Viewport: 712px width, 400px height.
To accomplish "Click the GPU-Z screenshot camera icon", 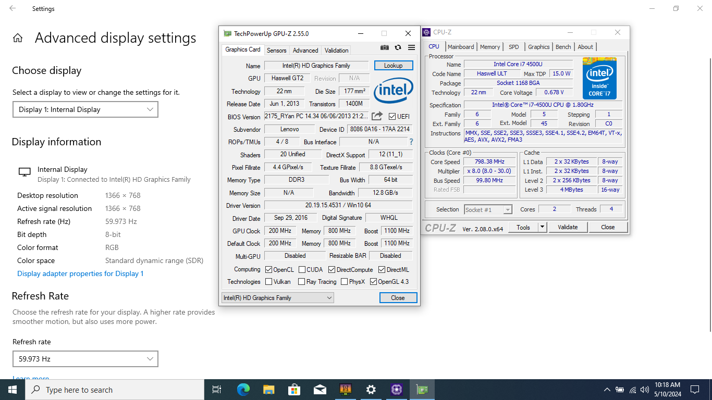I will pos(385,47).
